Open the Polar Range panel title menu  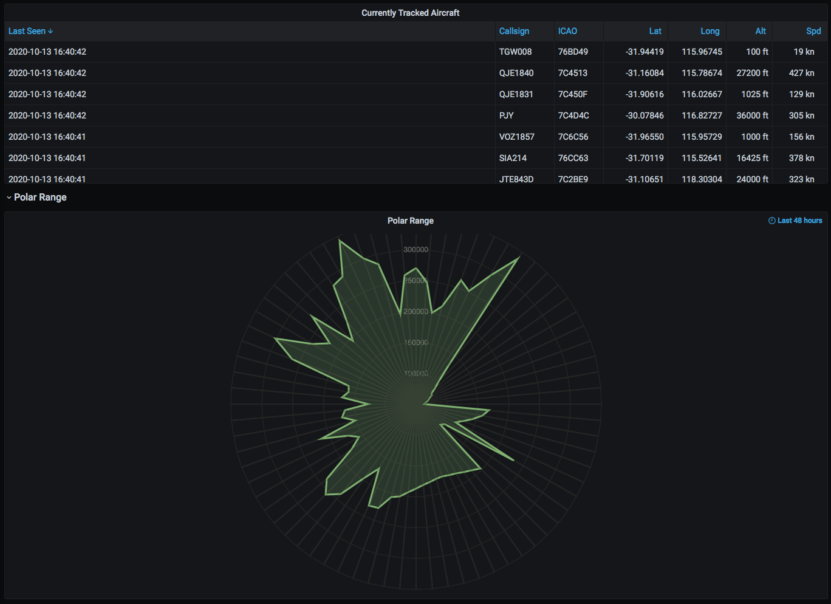pos(411,221)
